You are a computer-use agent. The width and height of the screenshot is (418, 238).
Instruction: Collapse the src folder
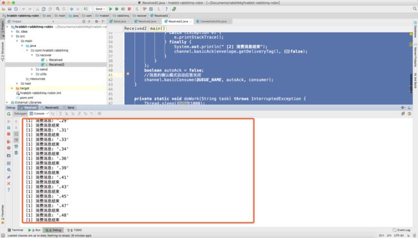(x=12, y=36)
